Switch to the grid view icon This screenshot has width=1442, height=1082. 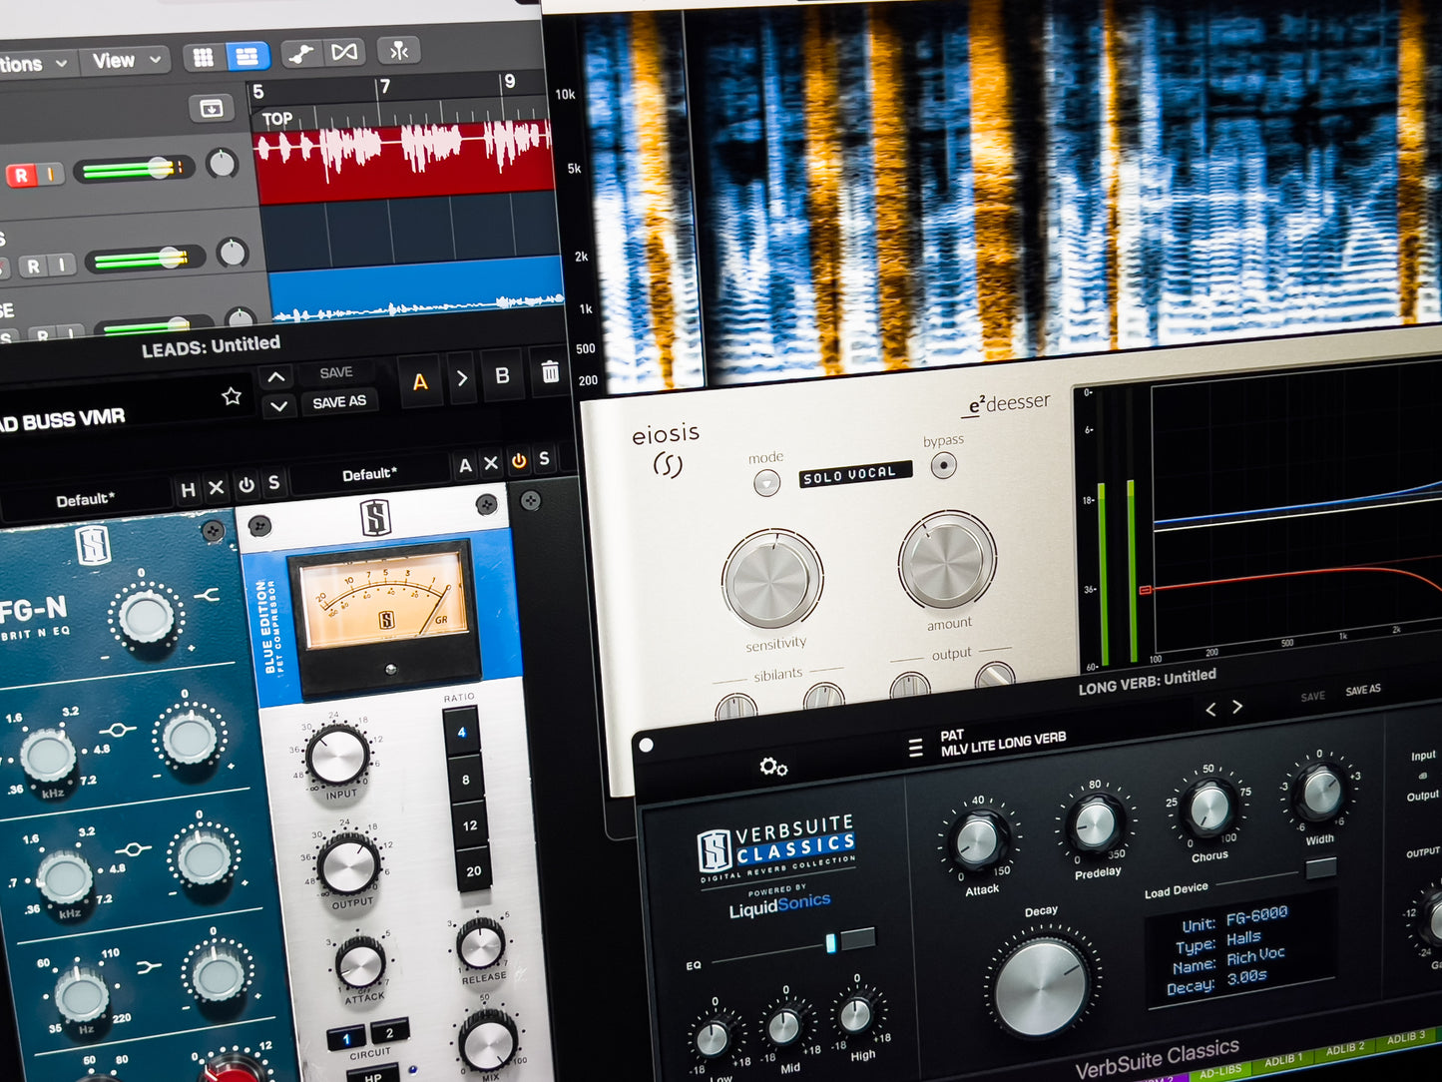pos(203,58)
